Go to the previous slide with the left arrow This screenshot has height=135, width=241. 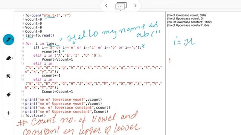click(x=106, y=6)
